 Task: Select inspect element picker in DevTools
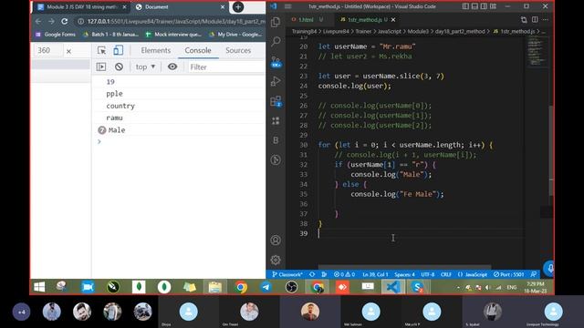pos(101,50)
